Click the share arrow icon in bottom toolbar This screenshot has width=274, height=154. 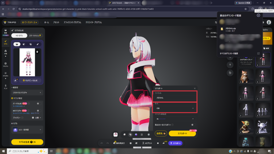click(x=163, y=143)
